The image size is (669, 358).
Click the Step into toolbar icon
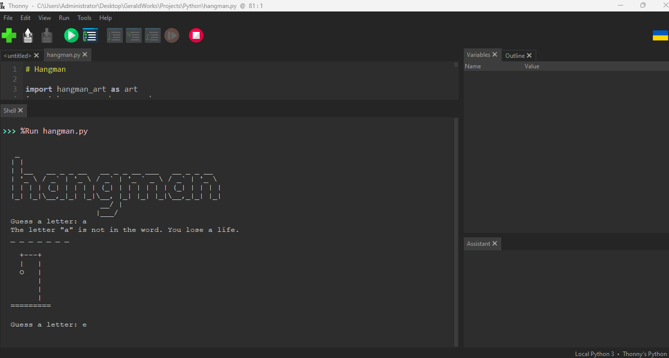click(134, 35)
